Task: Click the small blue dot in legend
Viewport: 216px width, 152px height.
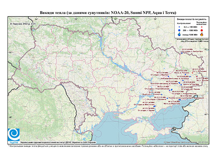Action: pos(179,27)
